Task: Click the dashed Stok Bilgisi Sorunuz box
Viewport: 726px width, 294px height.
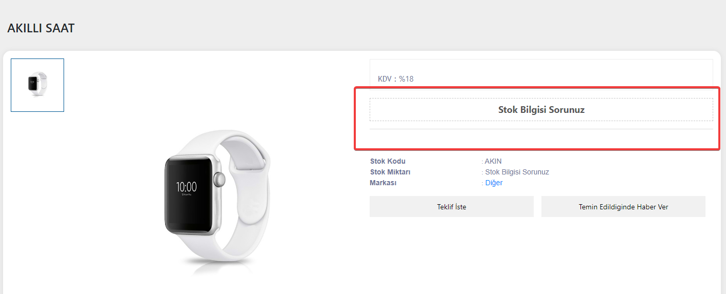Action: pos(541,110)
